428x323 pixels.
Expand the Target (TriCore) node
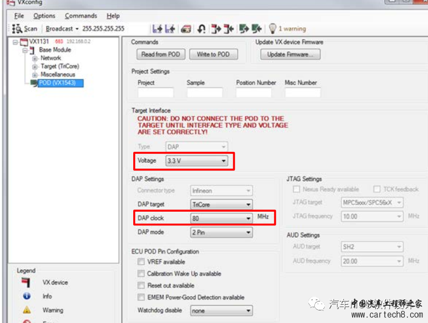pyautogui.click(x=35, y=67)
